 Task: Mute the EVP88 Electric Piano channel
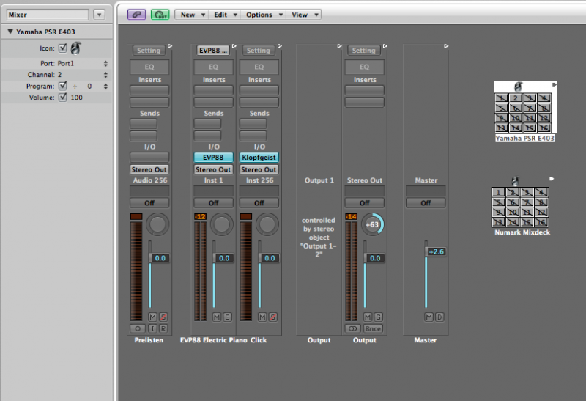click(x=216, y=317)
